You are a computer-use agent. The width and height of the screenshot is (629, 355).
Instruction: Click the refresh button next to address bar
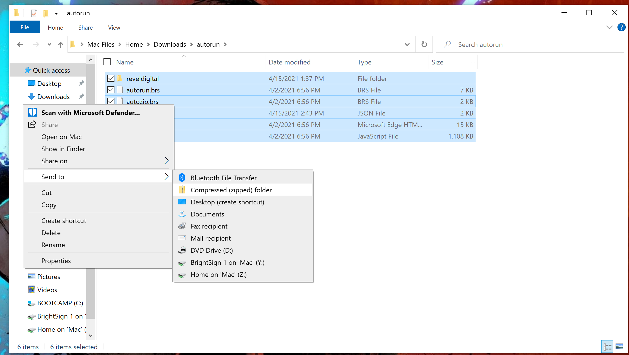[424, 44]
